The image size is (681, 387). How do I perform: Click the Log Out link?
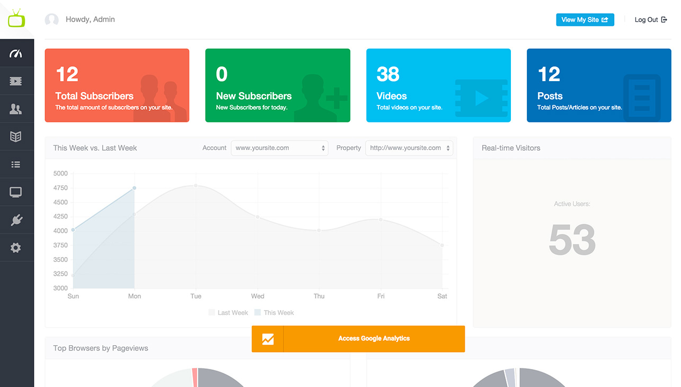click(651, 20)
